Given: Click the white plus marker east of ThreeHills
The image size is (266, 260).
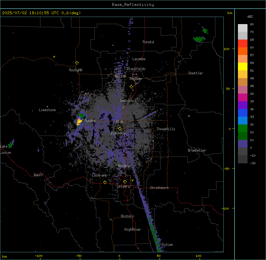Looking at the screenshot, I should (189, 116).
